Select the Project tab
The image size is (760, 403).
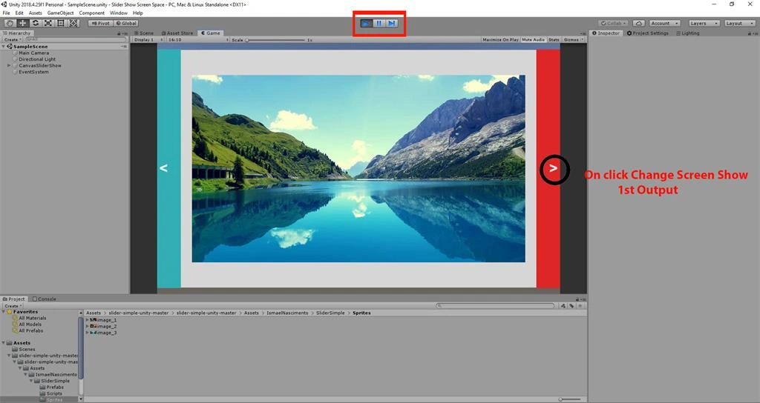13,299
